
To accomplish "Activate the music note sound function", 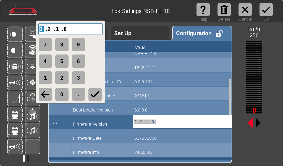I will point(33,131).
